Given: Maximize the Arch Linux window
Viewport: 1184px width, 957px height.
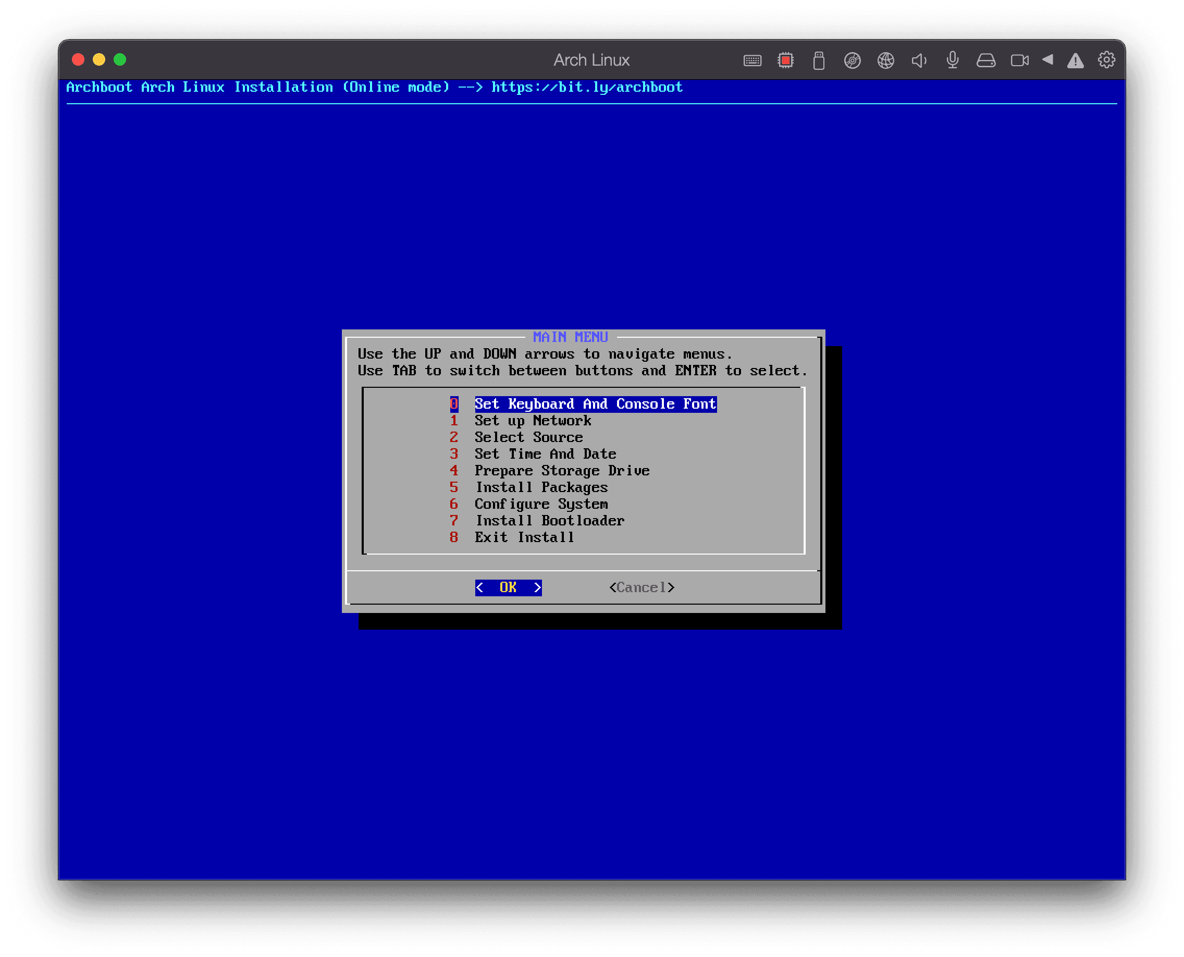Looking at the screenshot, I should (120, 59).
